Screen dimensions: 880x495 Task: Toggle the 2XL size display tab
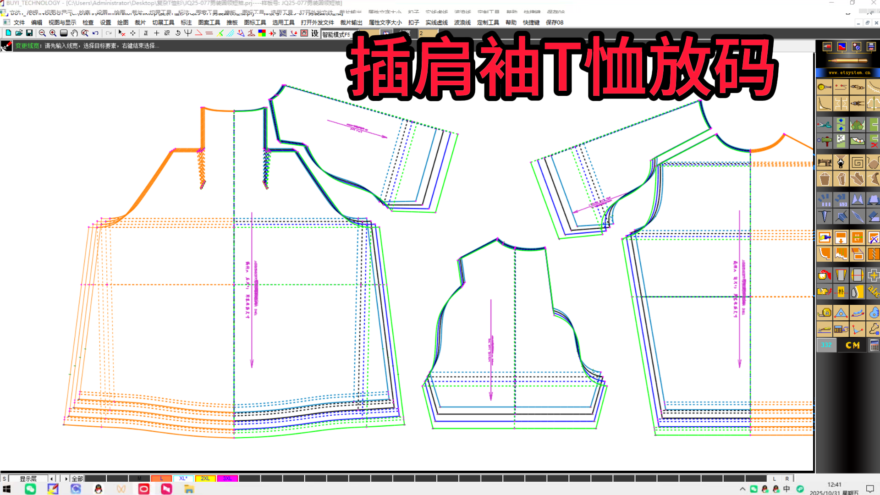click(205, 478)
